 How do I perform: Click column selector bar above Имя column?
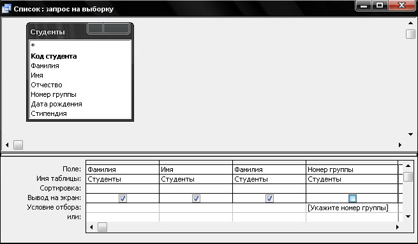(196, 162)
